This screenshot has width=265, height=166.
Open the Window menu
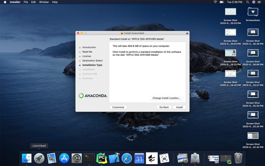[x=44, y=2]
